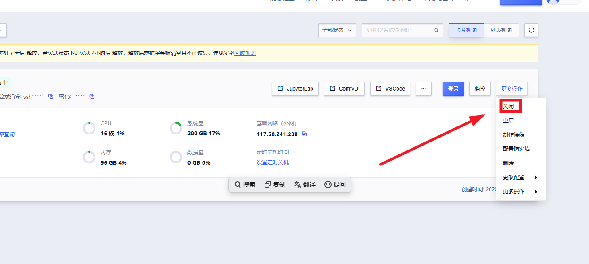Click the blue 登录 button
The height and width of the screenshot is (264, 589).
(453, 89)
